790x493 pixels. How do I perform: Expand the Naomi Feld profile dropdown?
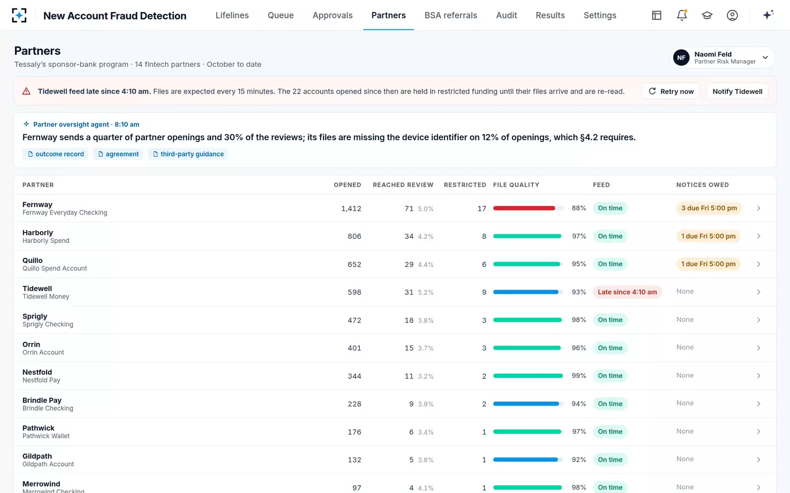pyautogui.click(x=765, y=58)
